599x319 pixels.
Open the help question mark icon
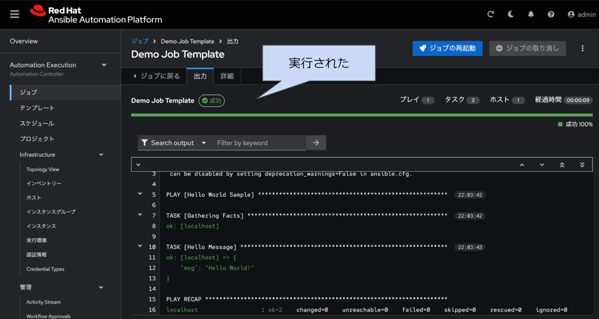(551, 14)
